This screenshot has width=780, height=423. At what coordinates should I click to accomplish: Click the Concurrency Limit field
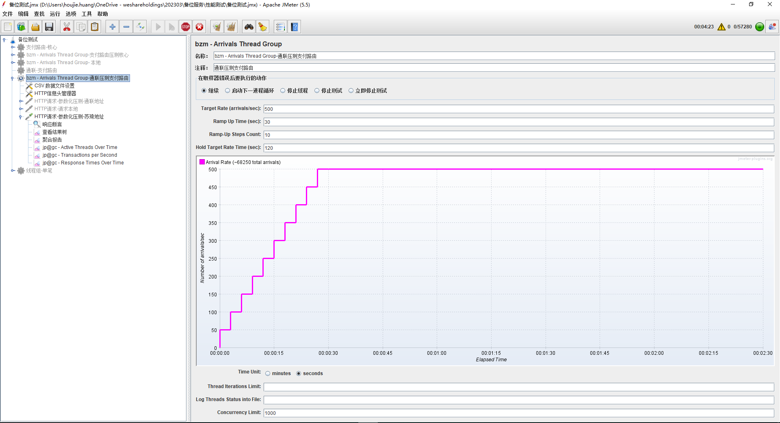(519, 413)
